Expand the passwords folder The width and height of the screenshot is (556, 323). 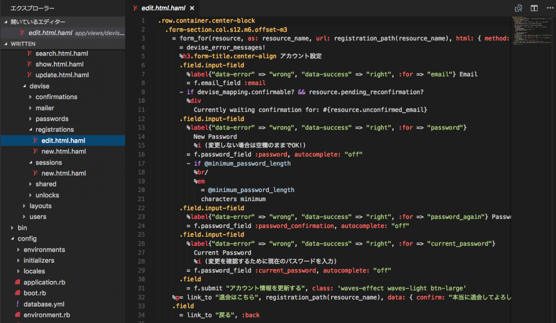(31, 119)
